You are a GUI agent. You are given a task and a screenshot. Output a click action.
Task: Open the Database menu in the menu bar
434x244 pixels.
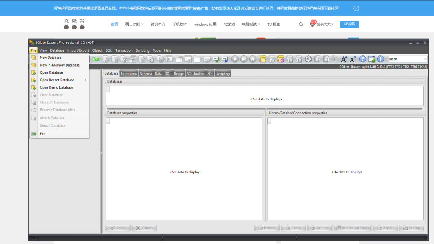57,50
